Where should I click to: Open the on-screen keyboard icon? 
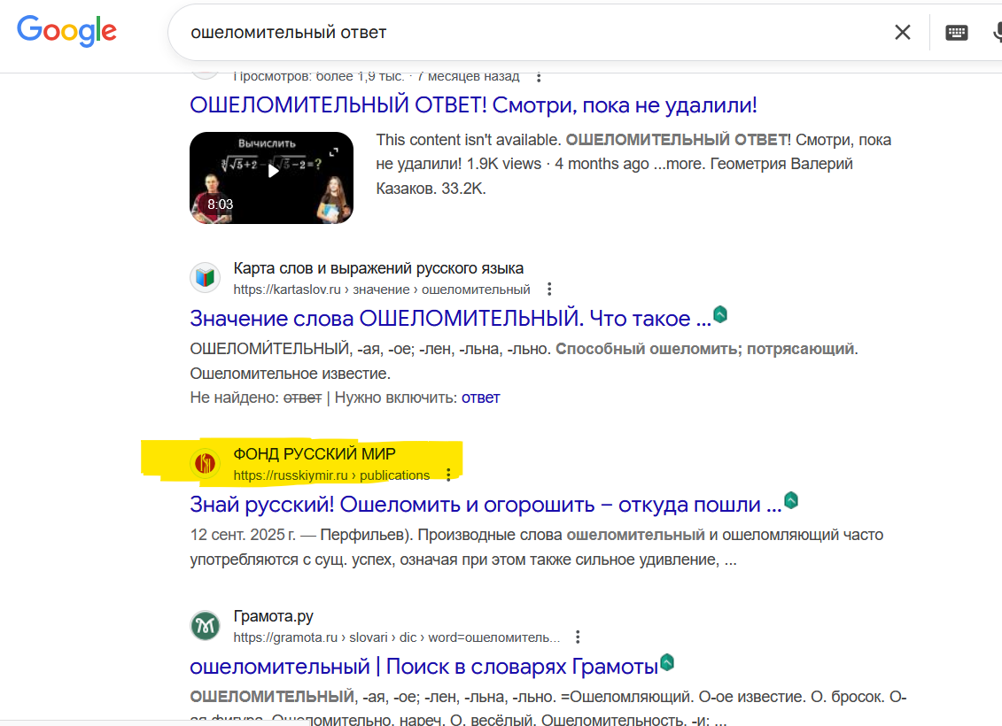[x=956, y=33]
